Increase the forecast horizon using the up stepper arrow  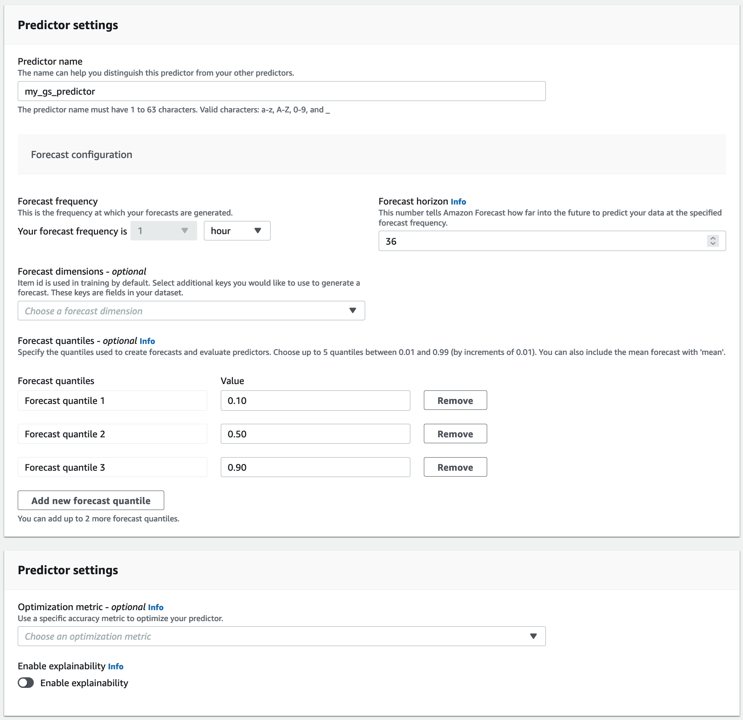click(x=712, y=237)
